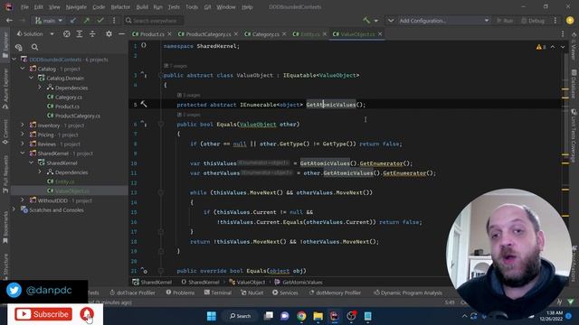Collapse the Catalog project node
Image resolution: width=579 pixels, height=325 pixels.
tap(23, 69)
